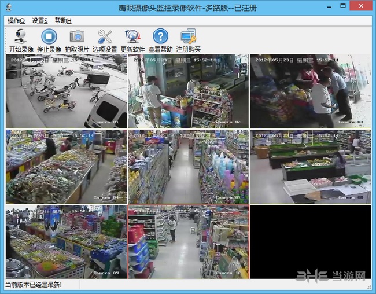Screen dimensions: 376x294
Task: Select the Camera 04 candy section feed
Action: 66,167
